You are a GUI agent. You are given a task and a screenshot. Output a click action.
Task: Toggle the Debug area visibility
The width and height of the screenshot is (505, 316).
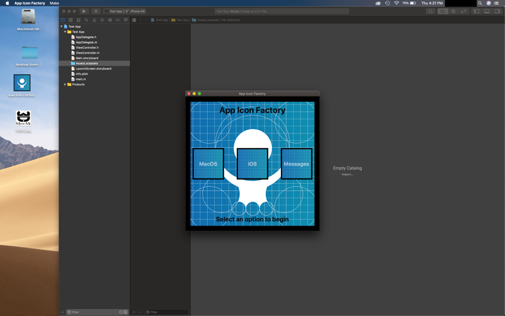[487, 11]
